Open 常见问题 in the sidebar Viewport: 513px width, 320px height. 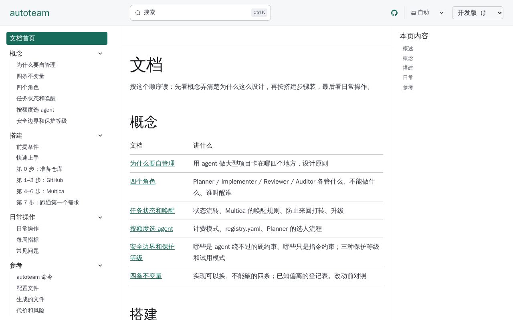pos(28,251)
